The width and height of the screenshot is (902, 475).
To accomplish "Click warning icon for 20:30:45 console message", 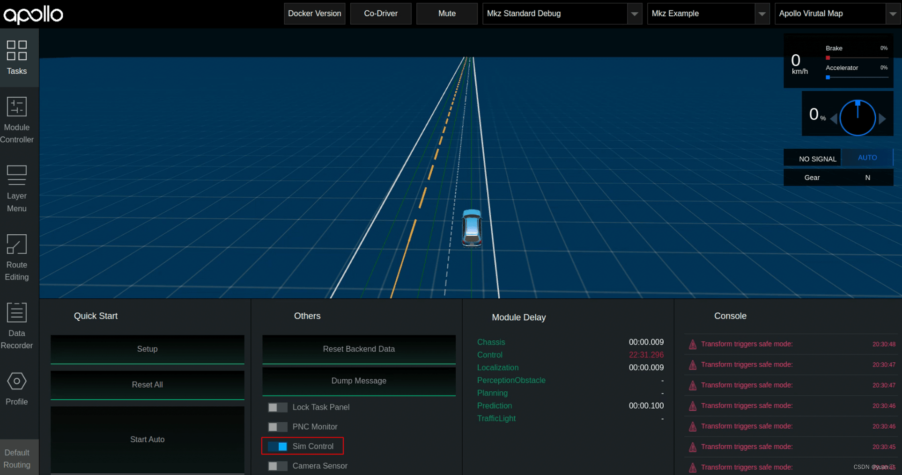I will pyautogui.click(x=693, y=447).
